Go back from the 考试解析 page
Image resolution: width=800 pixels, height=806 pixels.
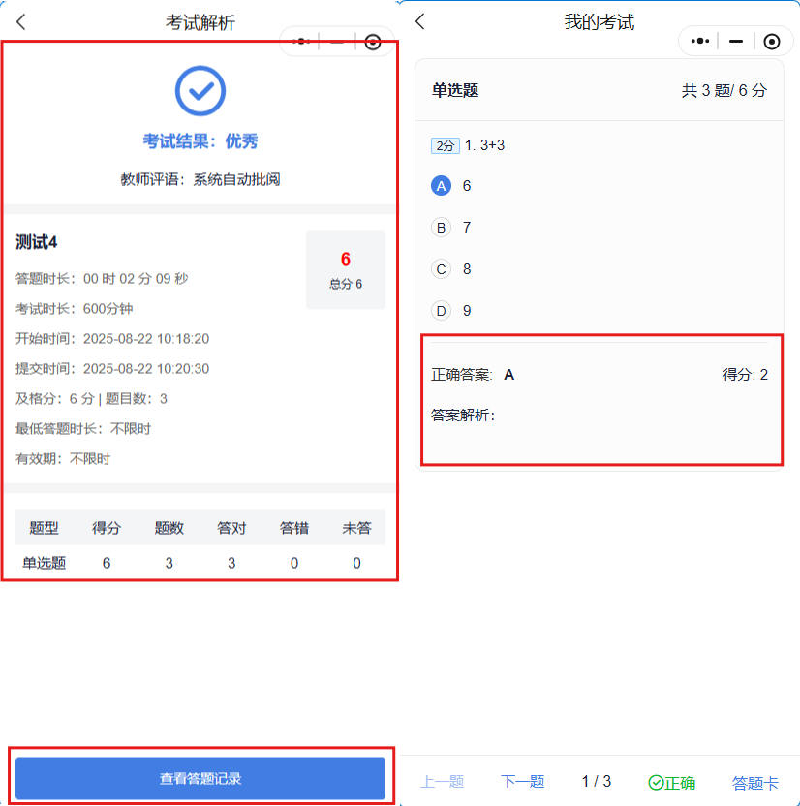click(x=21, y=22)
